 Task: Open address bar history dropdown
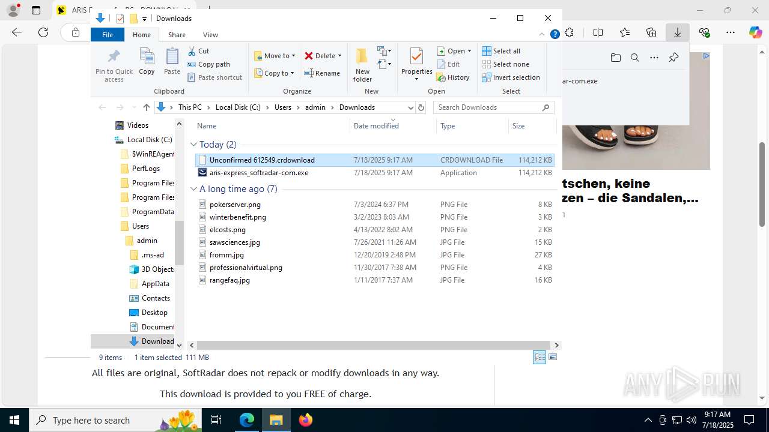[411, 107]
